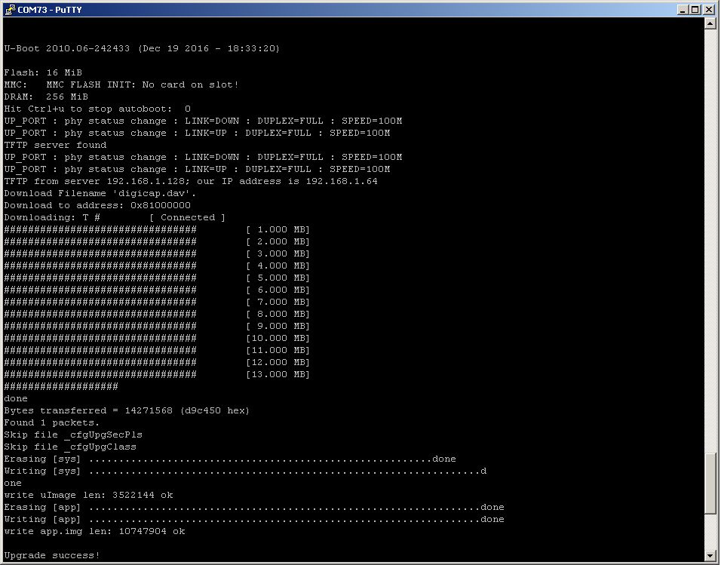
Task: Click the 'Erasing [app]' line
Action: click(254, 507)
